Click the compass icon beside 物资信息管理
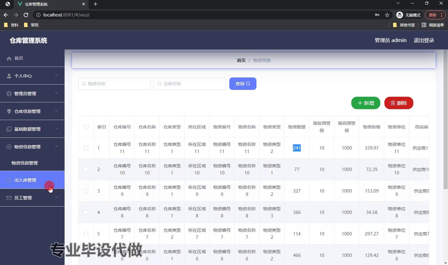448x265 pixels. point(9,147)
